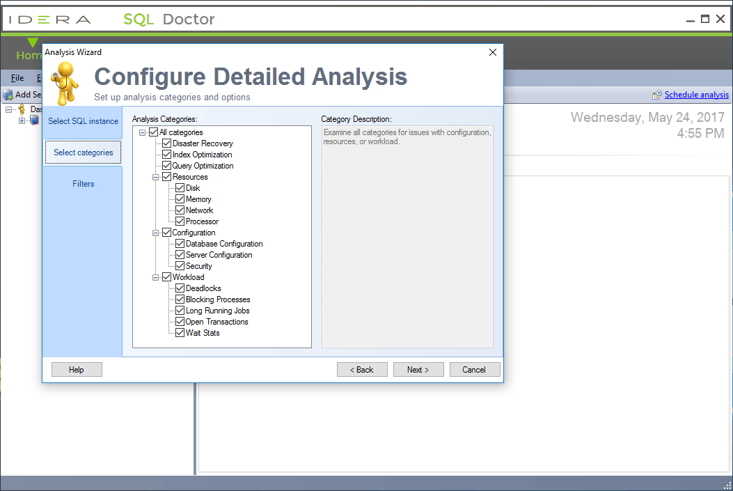
Task: Collapse the Workload tree node
Action: (156, 277)
